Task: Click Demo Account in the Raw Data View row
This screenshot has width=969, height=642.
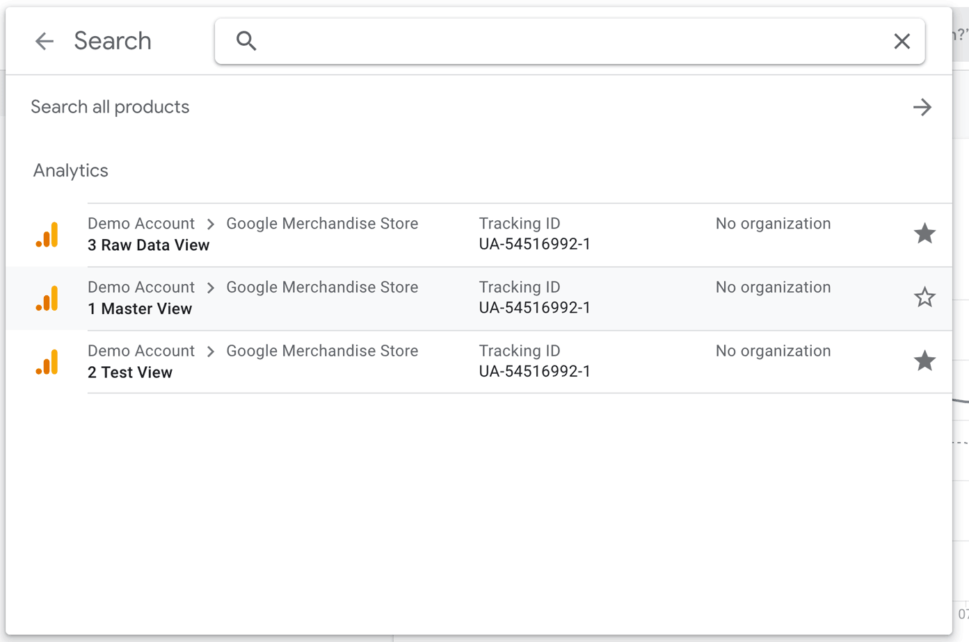Action: 141,224
